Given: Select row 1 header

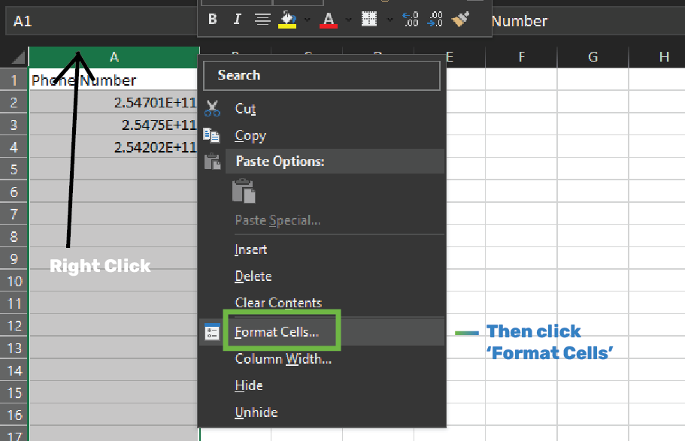Looking at the screenshot, I should pyautogui.click(x=14, y=80).
